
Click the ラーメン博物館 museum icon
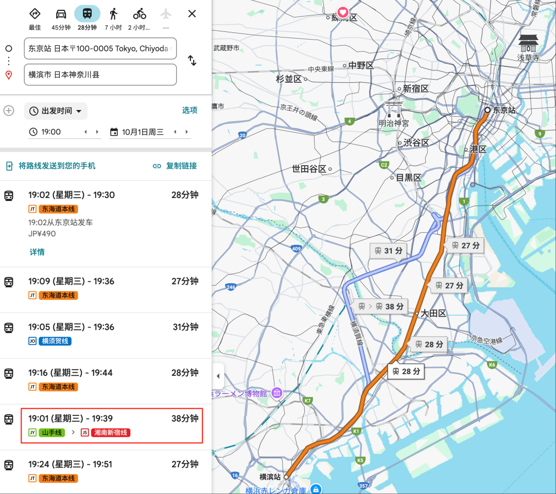[277, 393]
